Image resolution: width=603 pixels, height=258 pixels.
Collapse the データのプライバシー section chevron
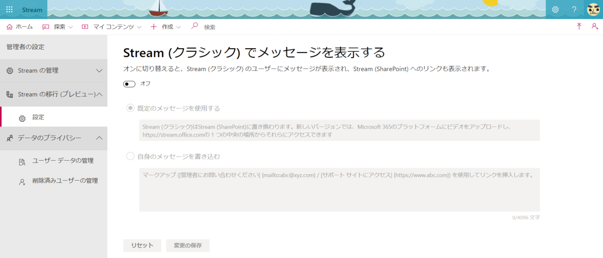pos(99,138)
